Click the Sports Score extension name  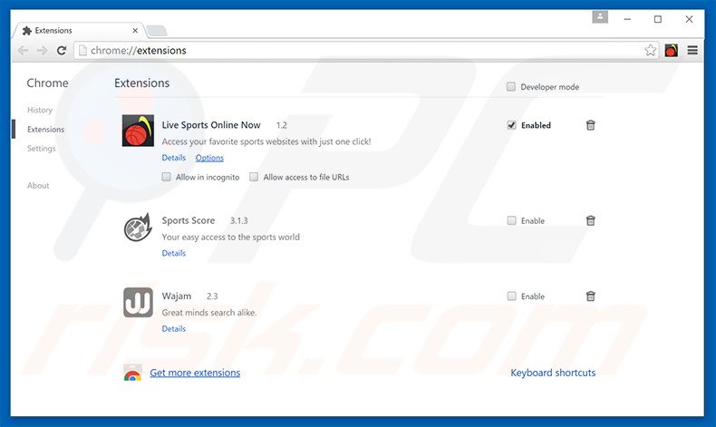click(x=189, y=220)
